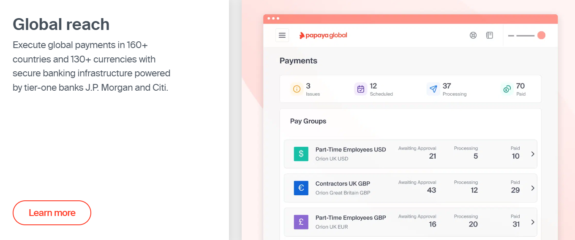
Task: Select the Part-Time Employees USD pay group name
Action: pos(351,150)
